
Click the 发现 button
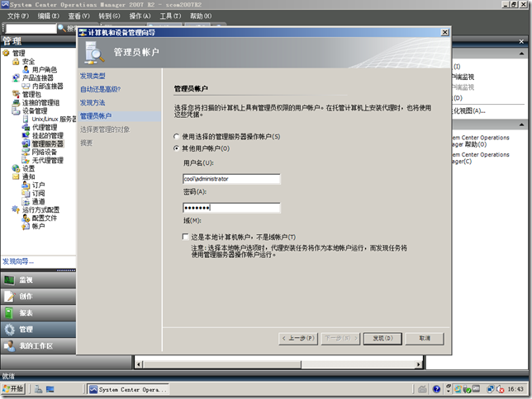(x=382, y=338)
